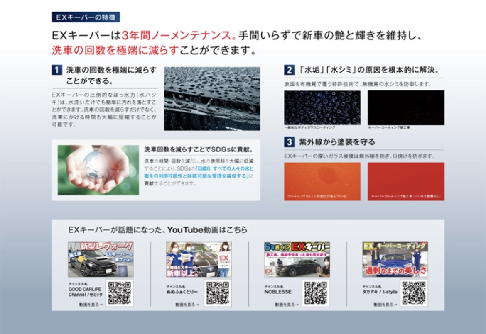Click the GOOD CARLIFE Channel QR code
Screen dimensions: 486x334
pos(119,293)
